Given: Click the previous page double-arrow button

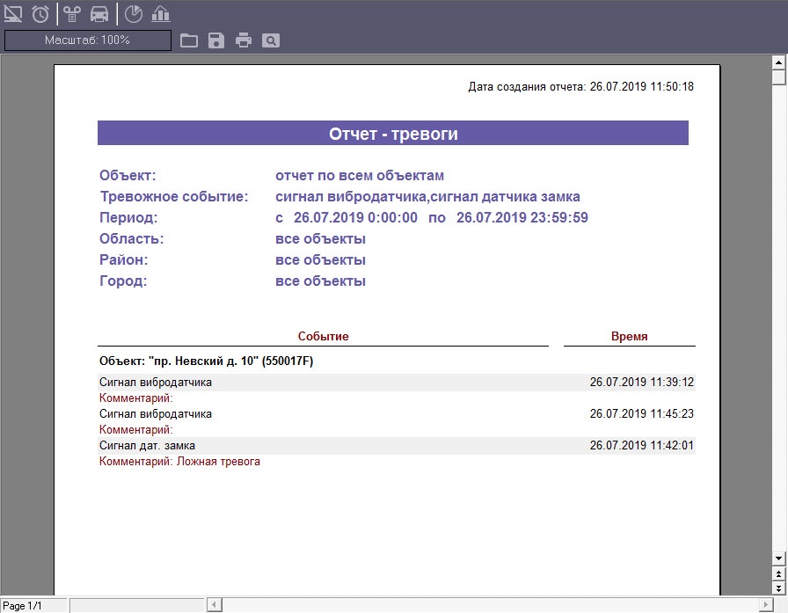Looking at the screenshot, I should coord(777,573).
